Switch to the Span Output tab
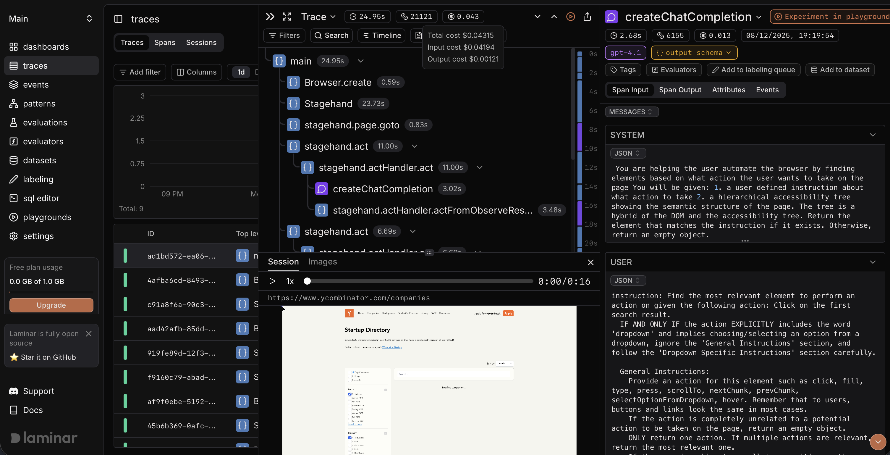Viewport: 890px width, 455px height. [x=679, y=90]
